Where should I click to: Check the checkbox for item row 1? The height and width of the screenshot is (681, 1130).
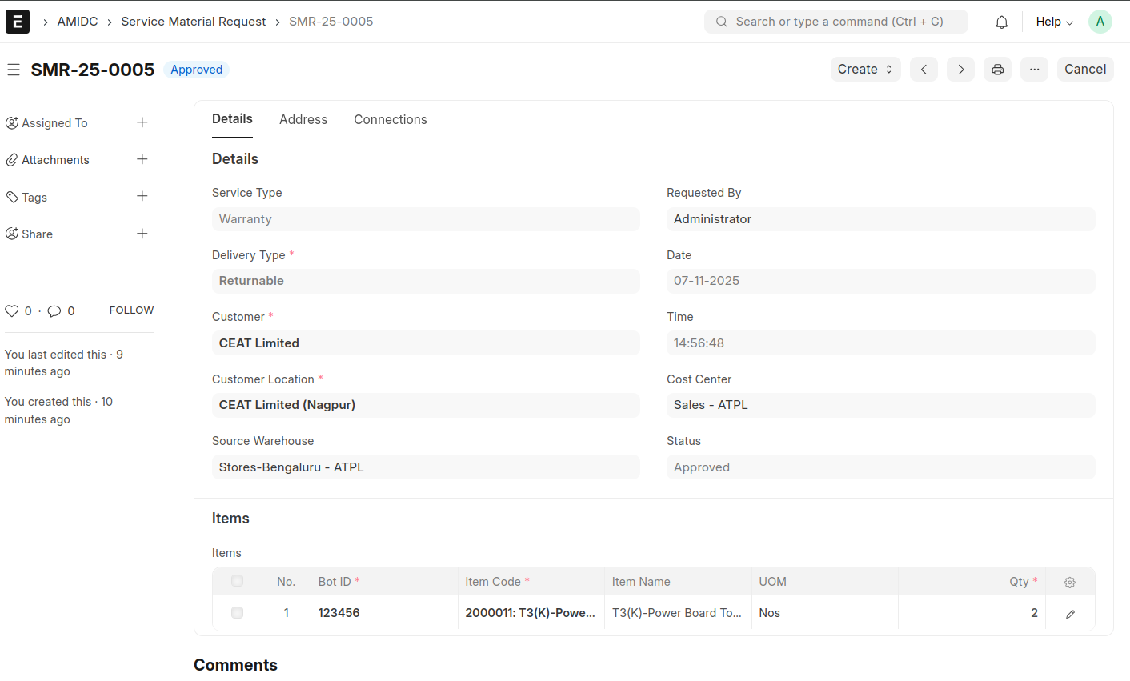pyautogui.click(x=237, y=613)
